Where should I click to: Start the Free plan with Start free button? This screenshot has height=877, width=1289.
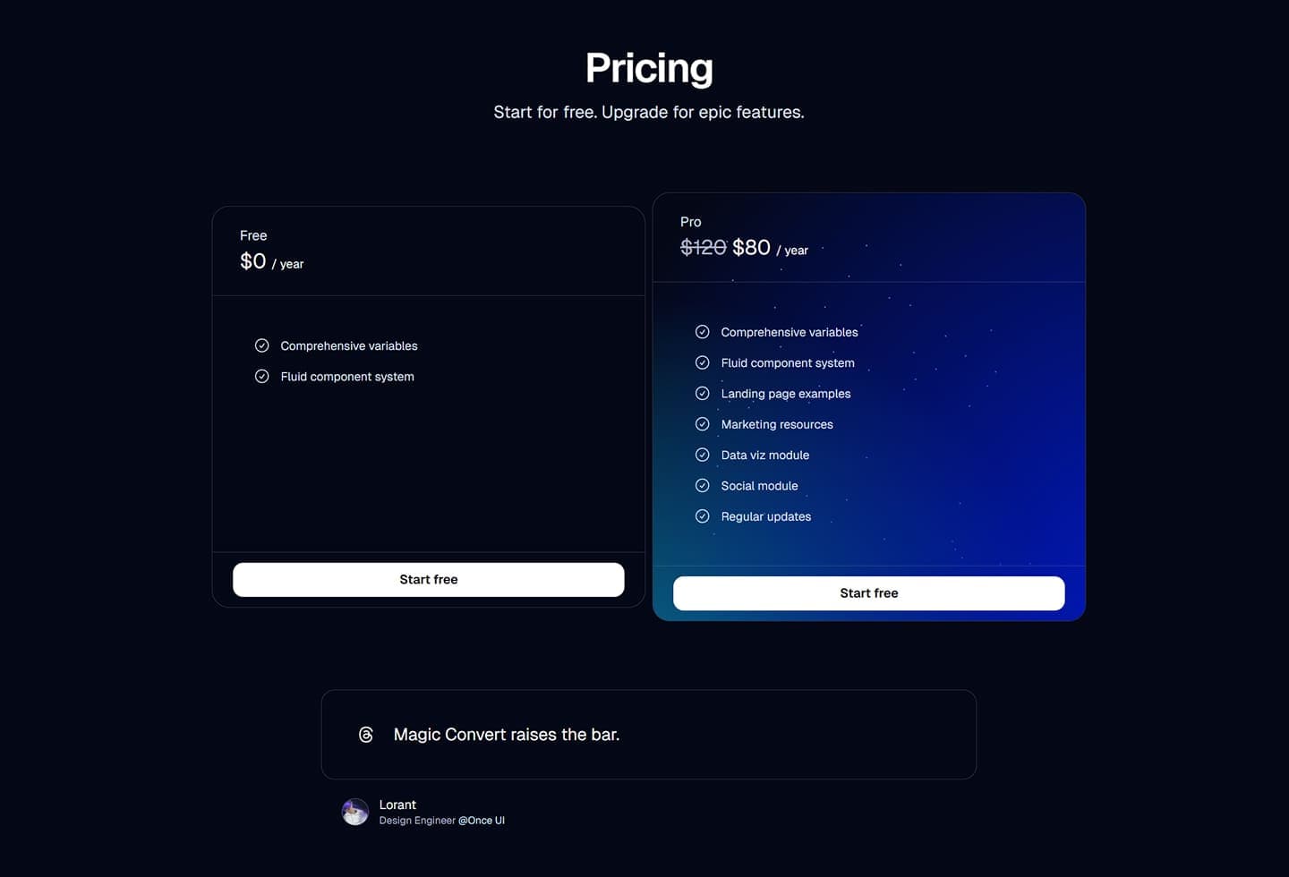[x=429, y=580]
